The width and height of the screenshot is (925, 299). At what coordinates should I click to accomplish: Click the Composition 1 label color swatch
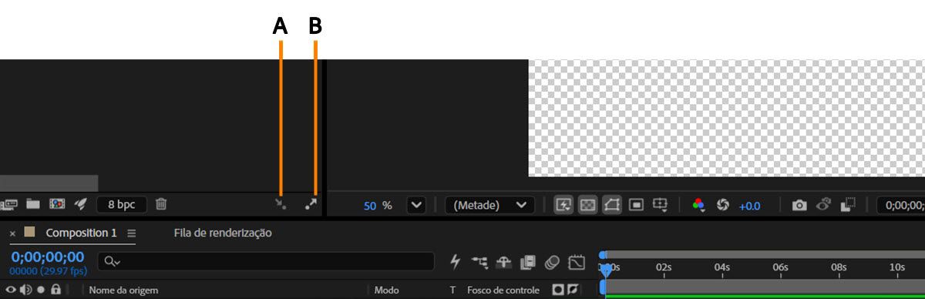30,231
